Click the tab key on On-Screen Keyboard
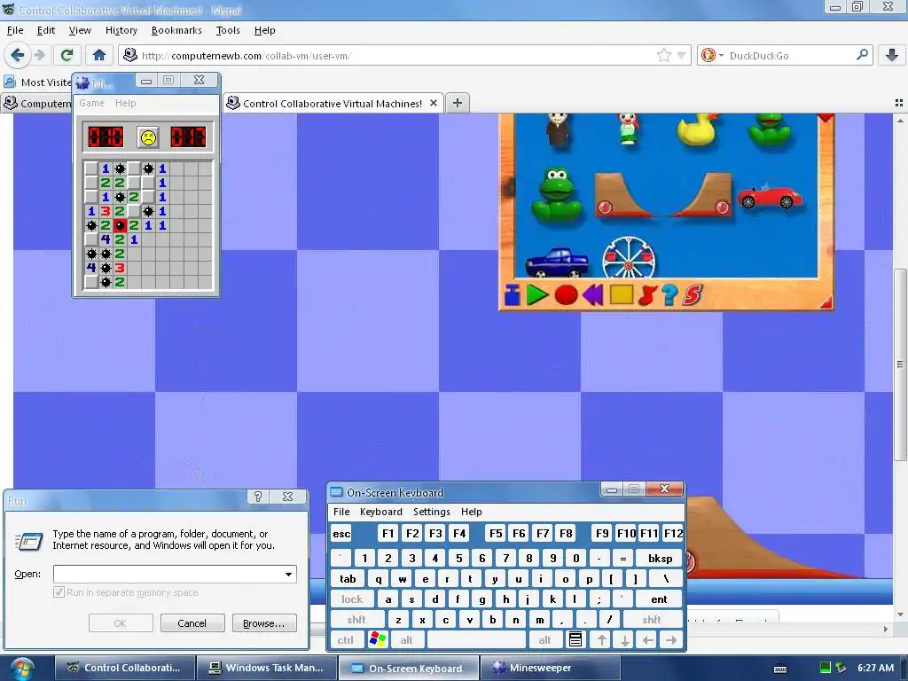The height and width of the screenshot is (681, 908). (348, 578)
